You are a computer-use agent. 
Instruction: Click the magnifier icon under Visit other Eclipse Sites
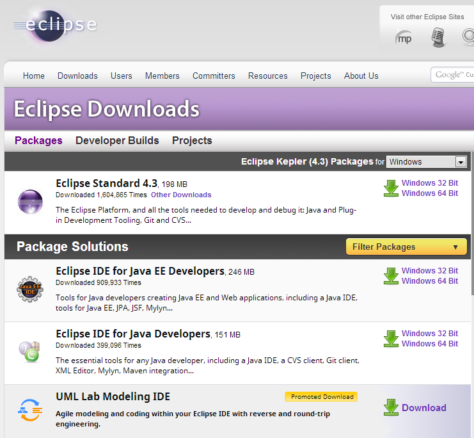(468, 36)
